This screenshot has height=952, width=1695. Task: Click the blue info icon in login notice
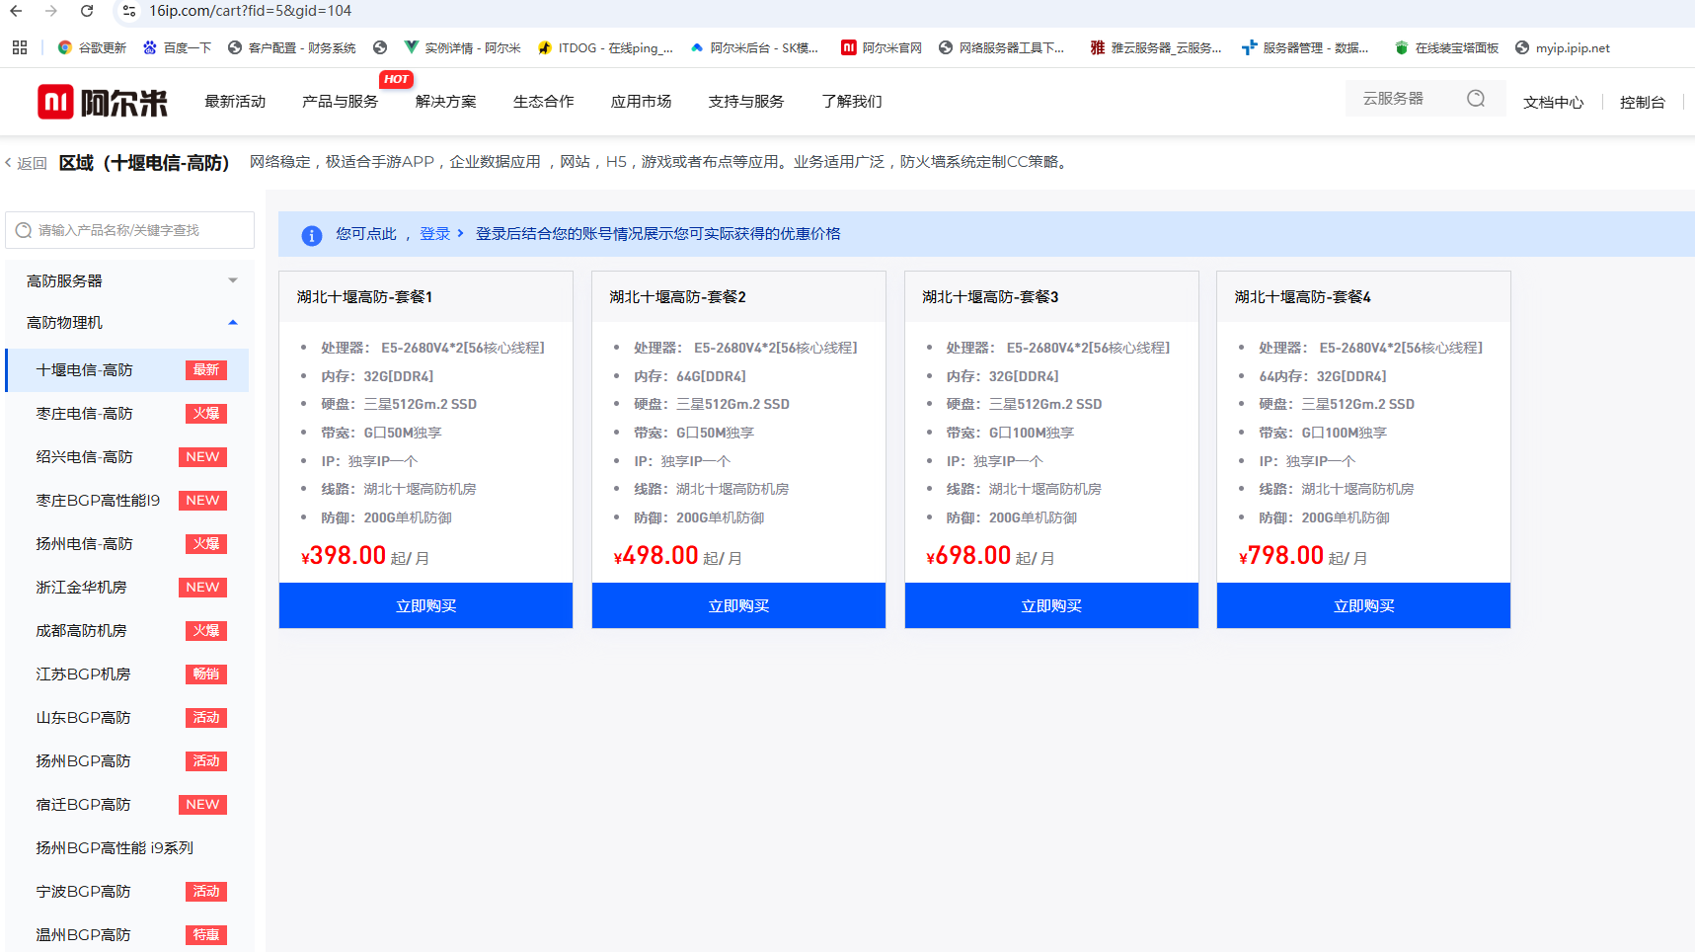(311, 235)
